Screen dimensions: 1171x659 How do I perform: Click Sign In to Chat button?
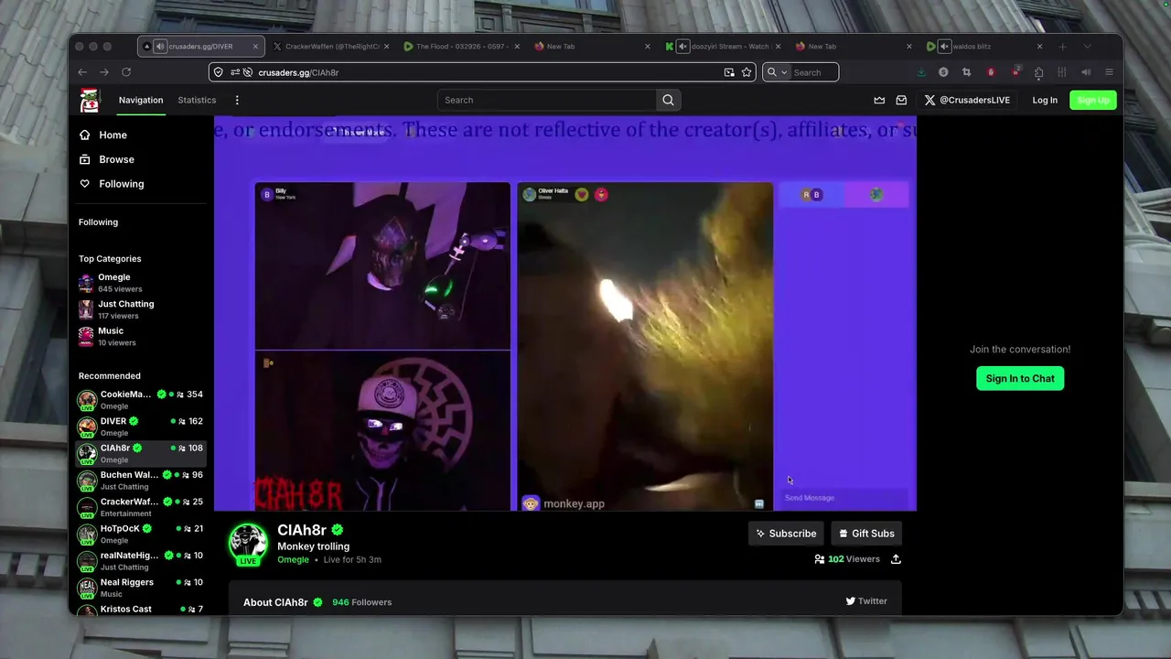click(x=1020, y=379)
